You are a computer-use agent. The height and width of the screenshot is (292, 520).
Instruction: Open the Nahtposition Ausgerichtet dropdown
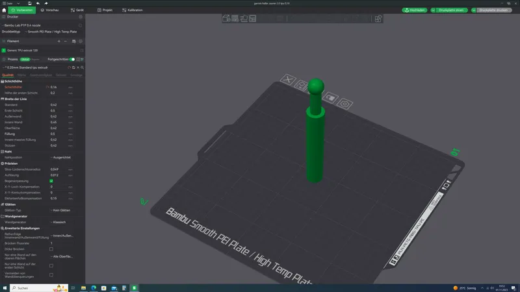point(62,158)
